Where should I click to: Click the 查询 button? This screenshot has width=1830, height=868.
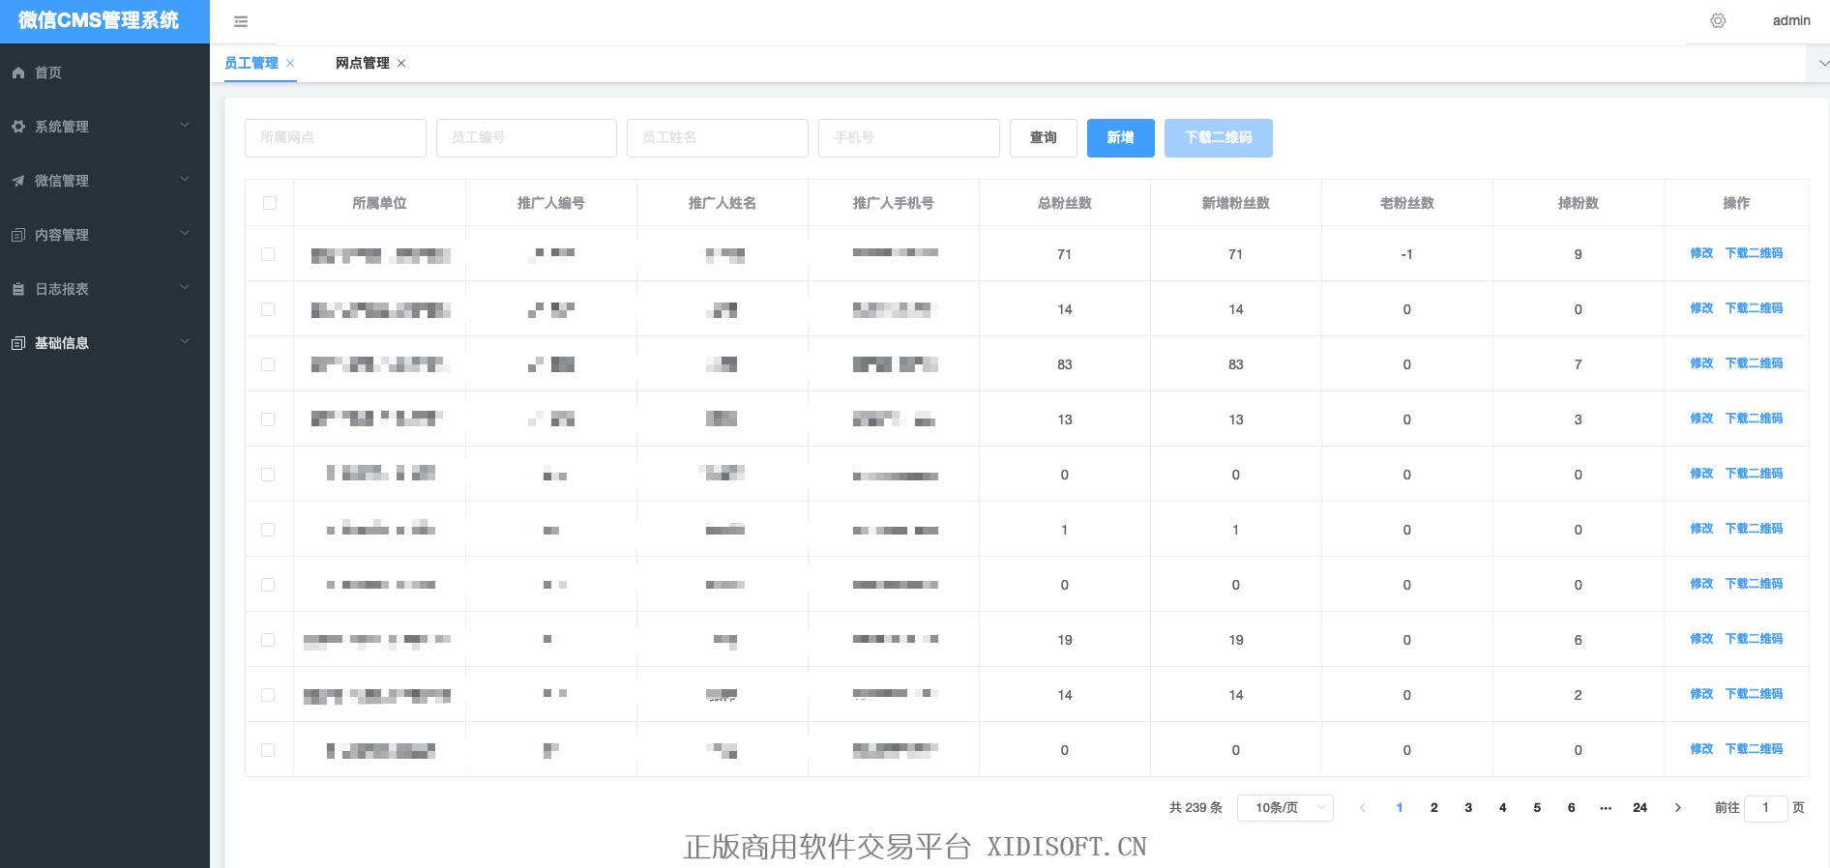click(x=1044, y=138)
